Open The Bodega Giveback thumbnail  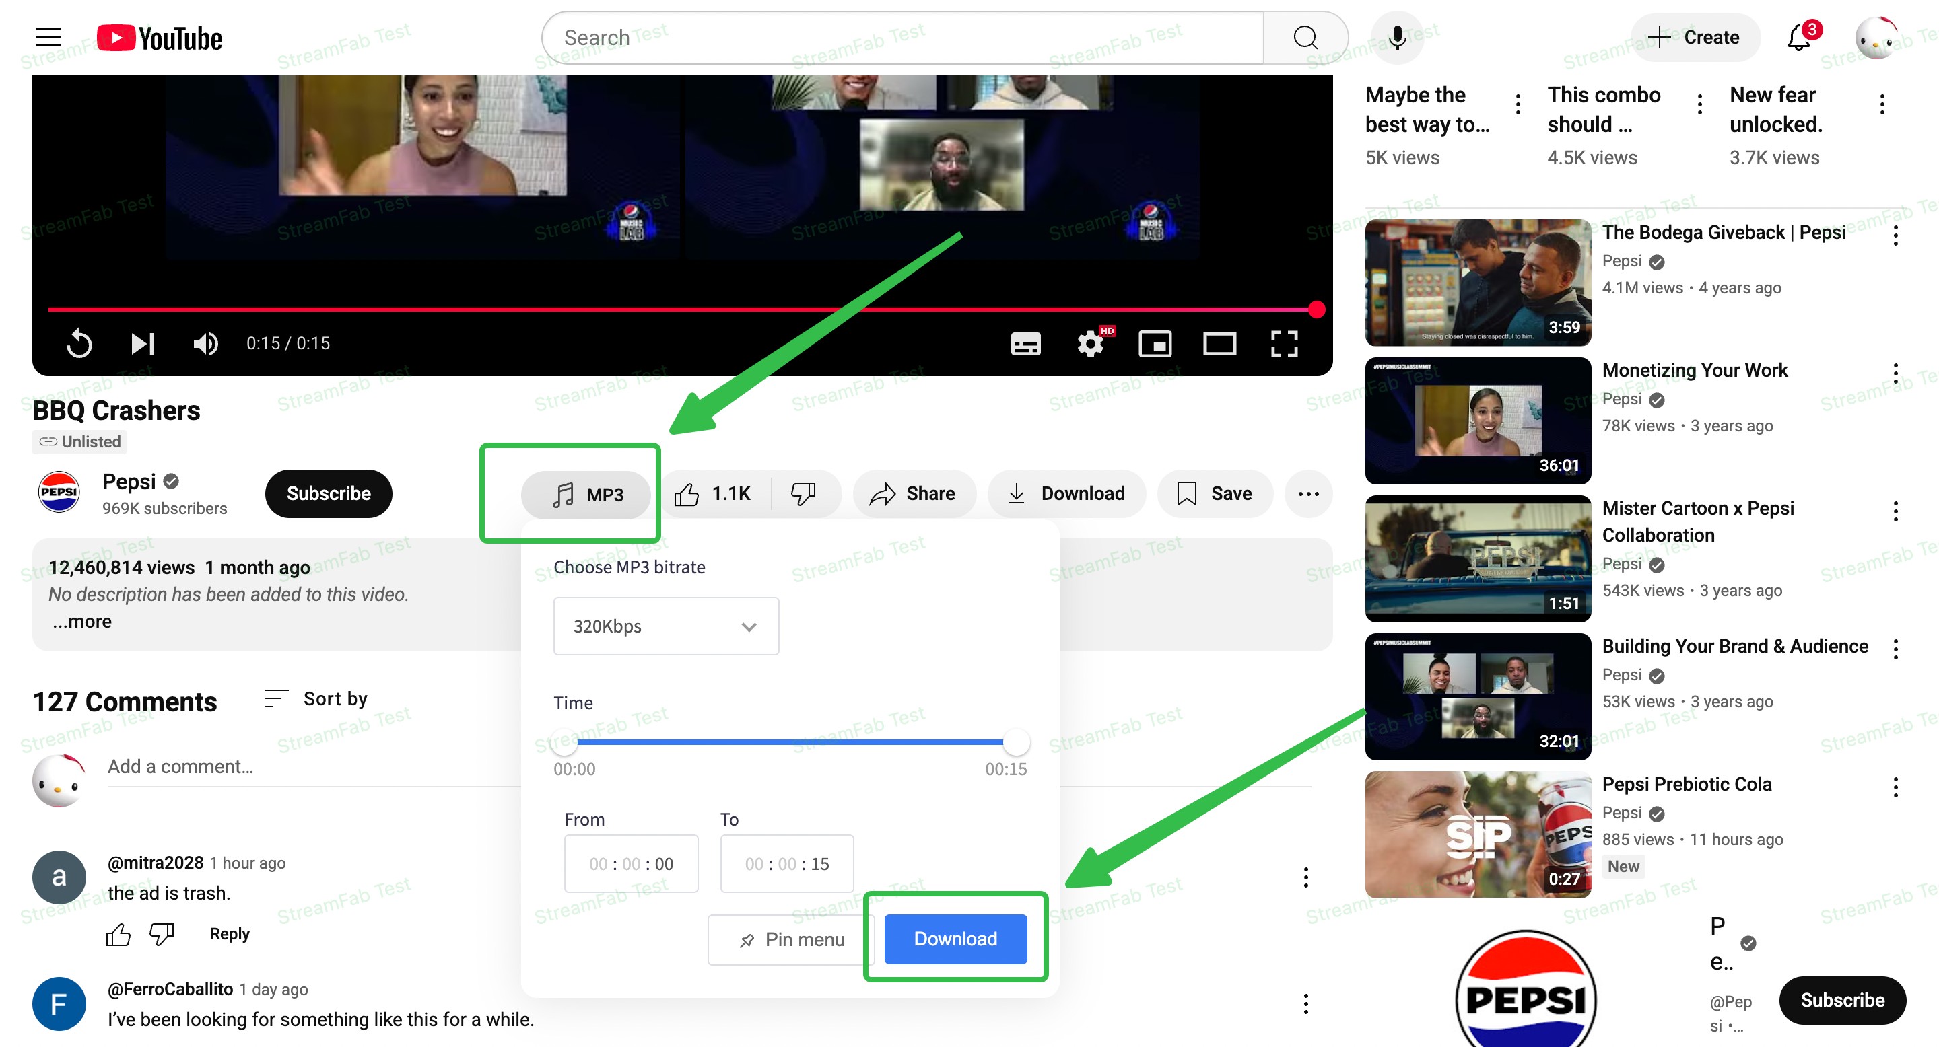click(x=1478, y=283)
